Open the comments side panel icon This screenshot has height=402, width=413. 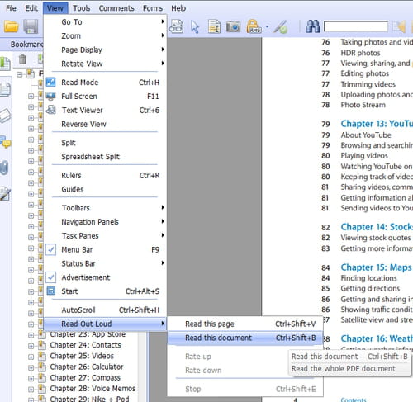[x=6, y=142]
